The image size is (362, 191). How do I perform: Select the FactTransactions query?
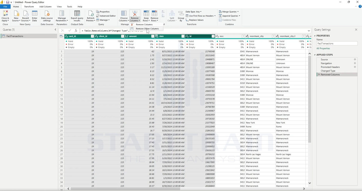[29, 36]
